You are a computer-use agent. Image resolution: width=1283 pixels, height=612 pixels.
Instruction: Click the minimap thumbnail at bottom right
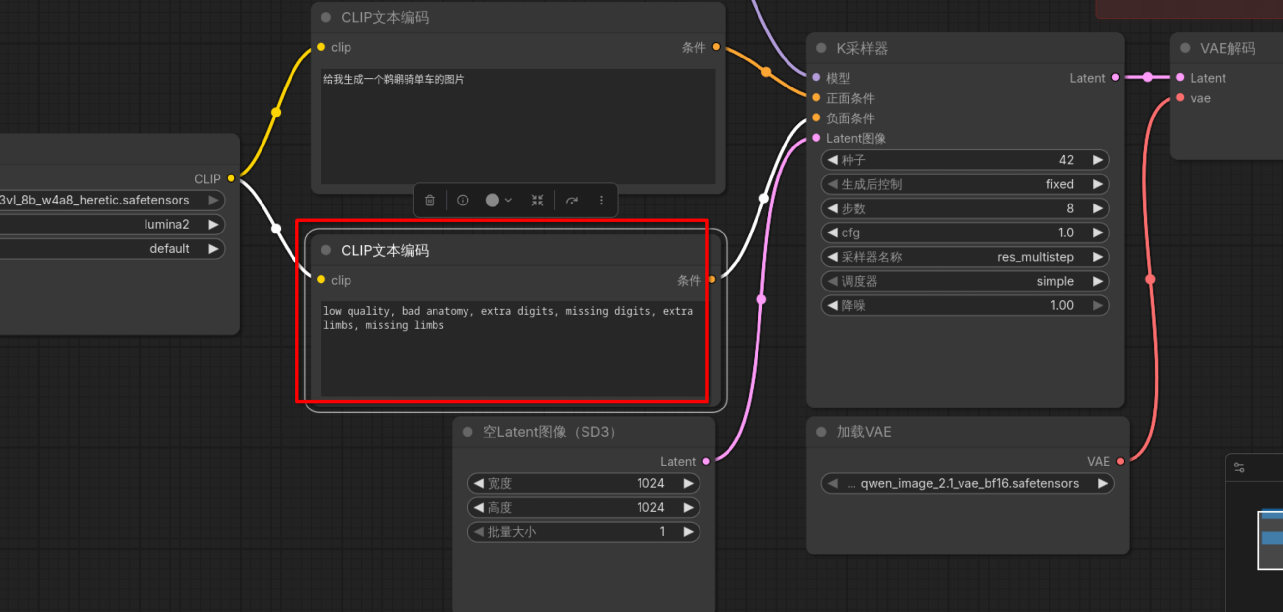pyautogui.click(x=1270, y=540)
